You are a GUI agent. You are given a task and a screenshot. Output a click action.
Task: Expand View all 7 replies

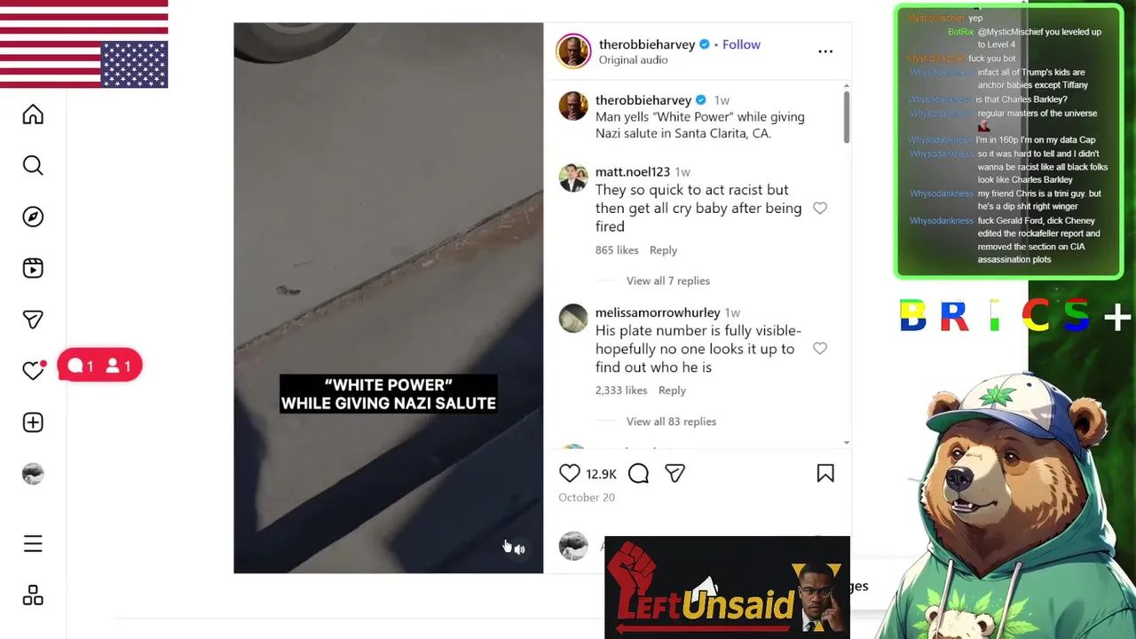[x=668, y=280]
